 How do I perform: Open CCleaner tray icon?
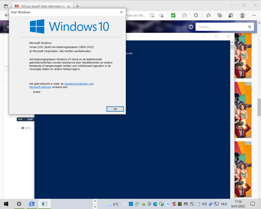[174, 204]
